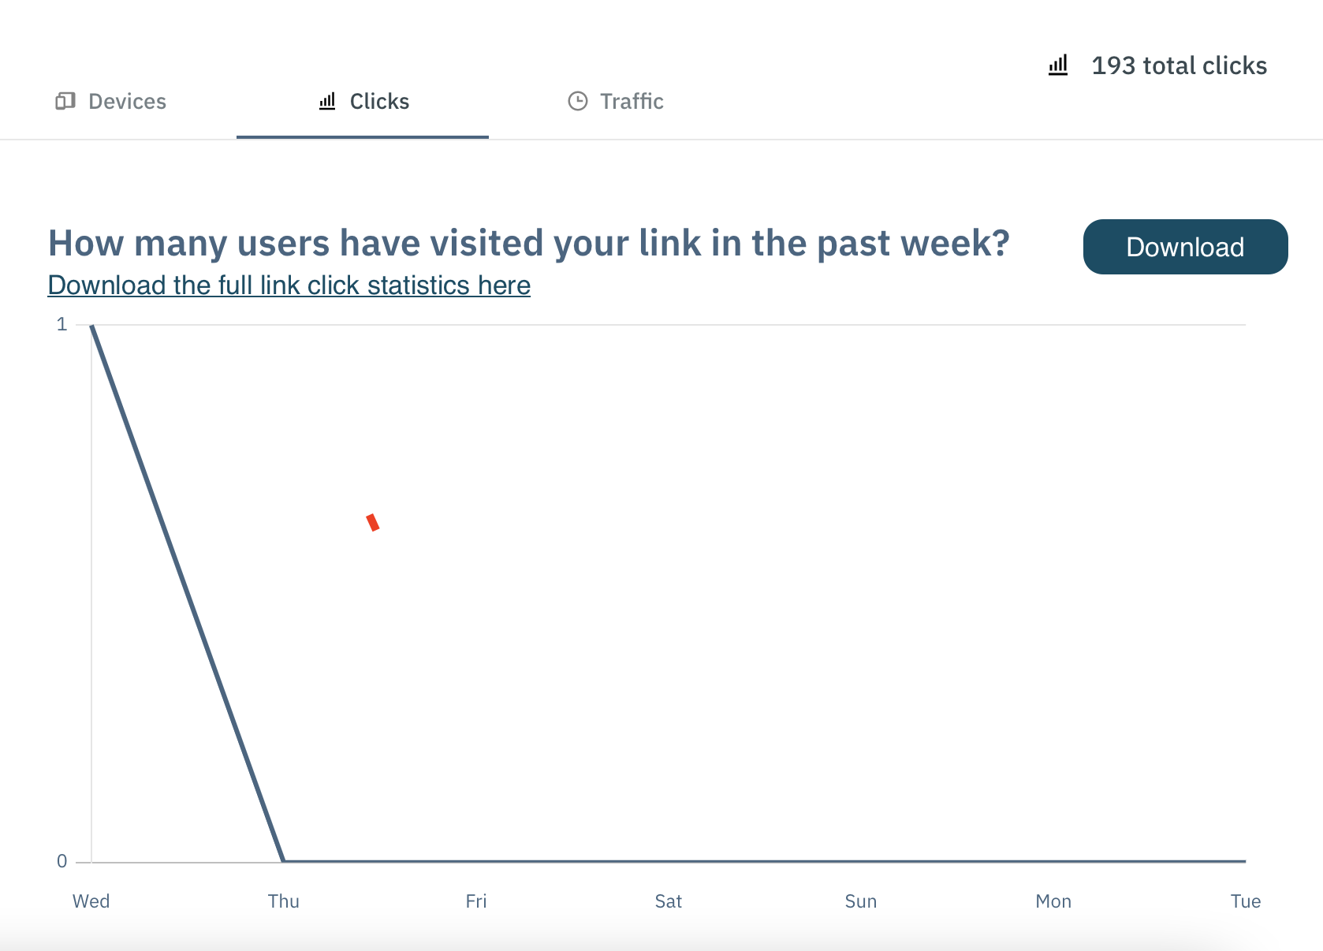Click the Tue axis label
The width and height of the screenshot is (1323, 951).
click(x=1246, y=901)
